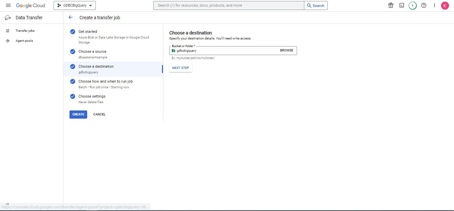The height and width of the screenshot is (211, 454).
Task: Click the blue CREATE button
Action: 78,114
